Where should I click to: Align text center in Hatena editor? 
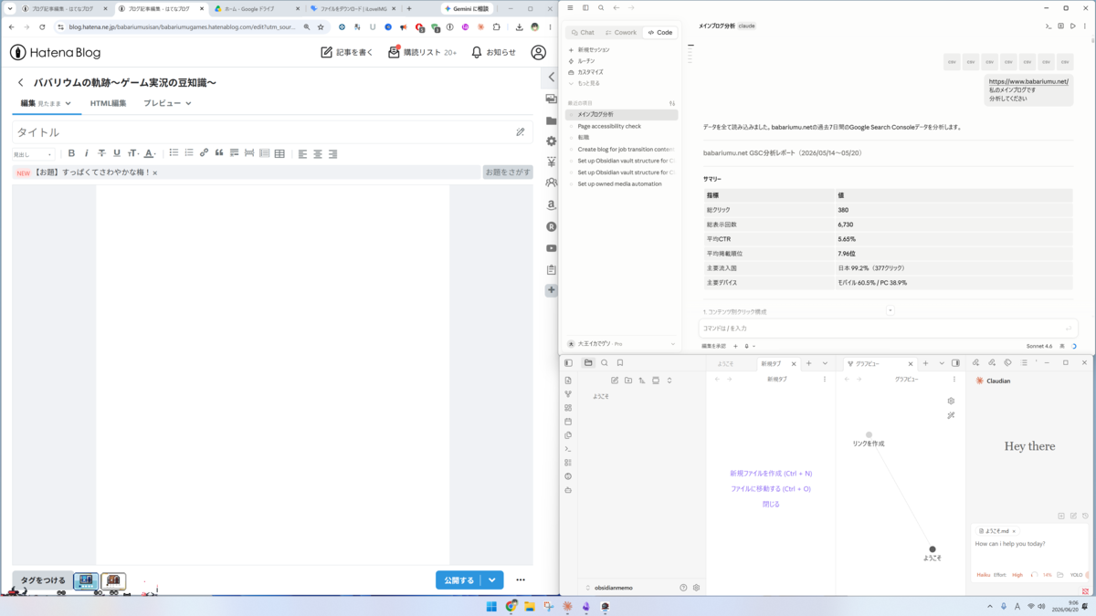click(318, 153)
